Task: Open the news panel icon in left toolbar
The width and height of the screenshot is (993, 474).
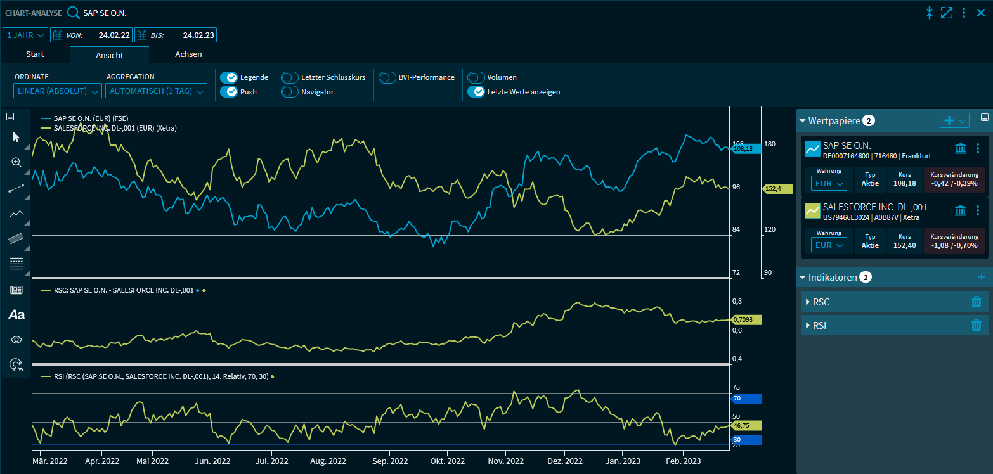Action: point(16,290)
